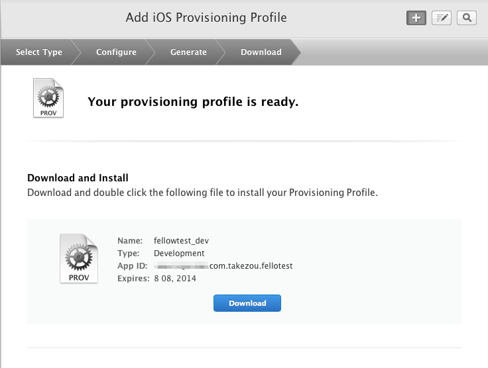Click the 'Your provisioning profile is ready' heading
Screen dimensions: 488x368
pyautogui.click(x=193, y=102)
